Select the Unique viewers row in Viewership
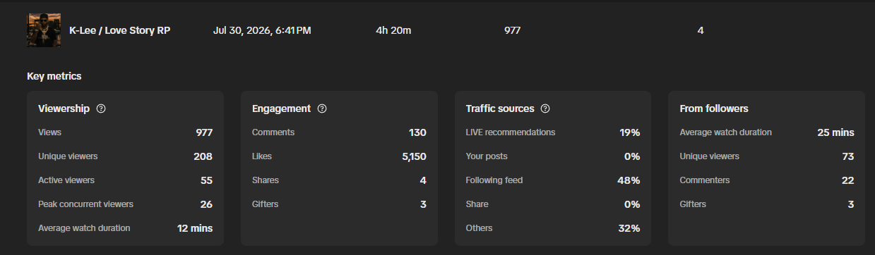The height and width of the screenshot is (255, 875). tap(125, 156)
